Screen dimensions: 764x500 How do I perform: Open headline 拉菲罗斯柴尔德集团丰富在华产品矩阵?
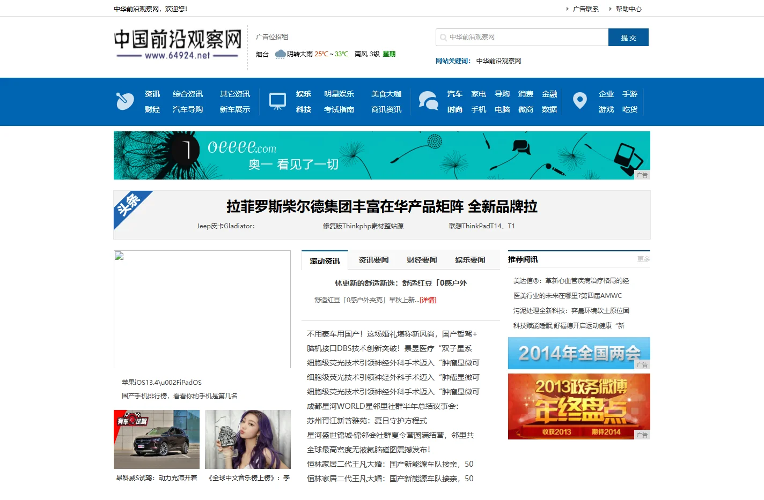(382, 206)
